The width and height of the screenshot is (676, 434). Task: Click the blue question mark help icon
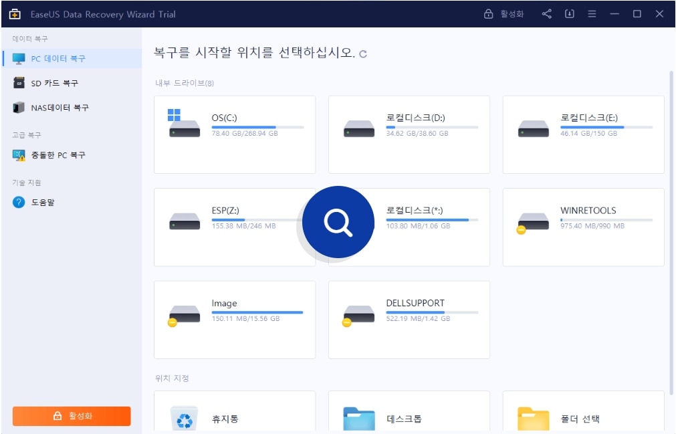pos(19,202)
